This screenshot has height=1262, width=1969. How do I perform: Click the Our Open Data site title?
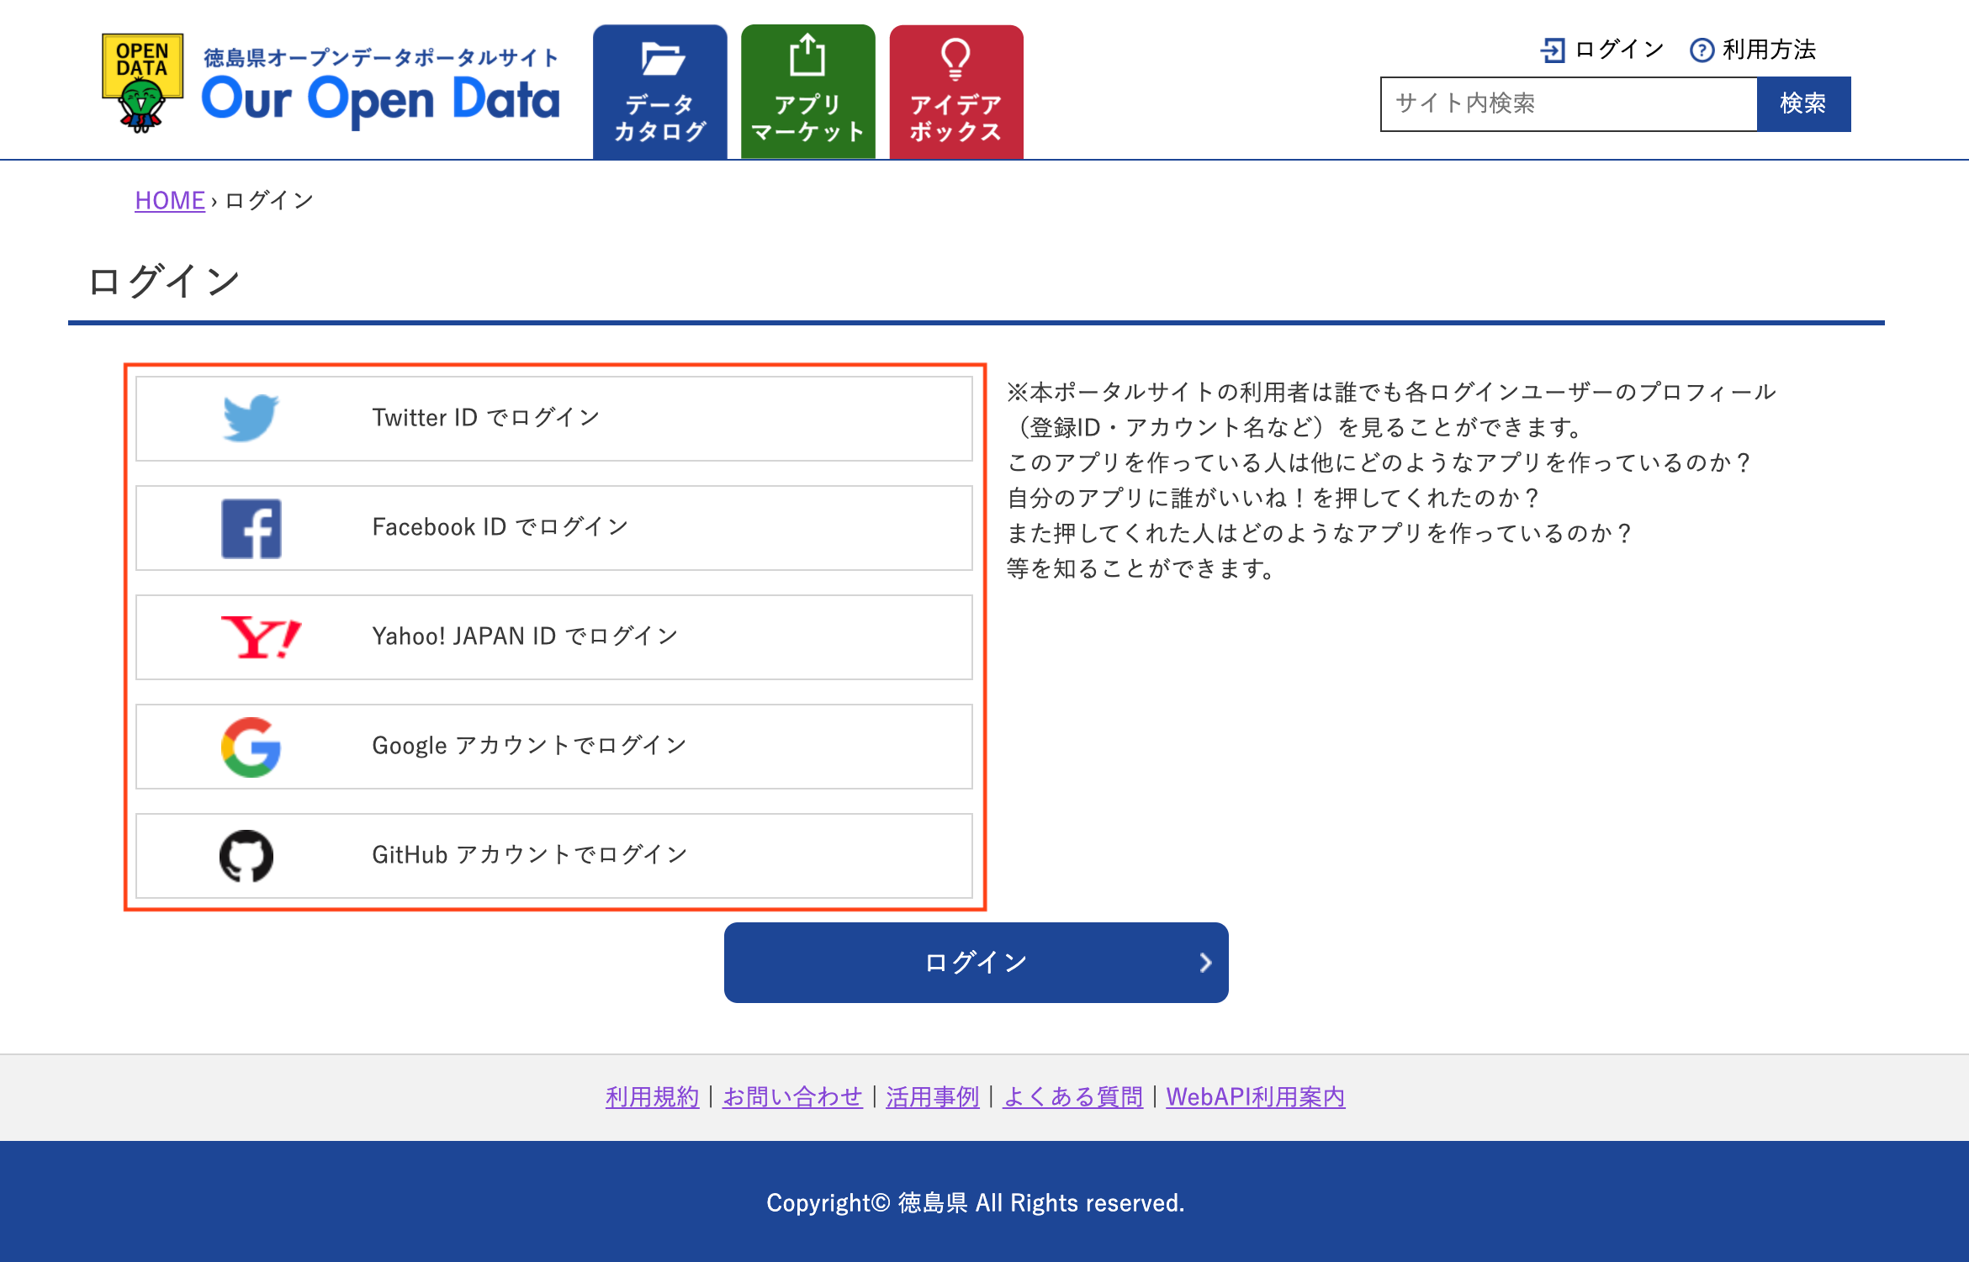pos(380,101)
